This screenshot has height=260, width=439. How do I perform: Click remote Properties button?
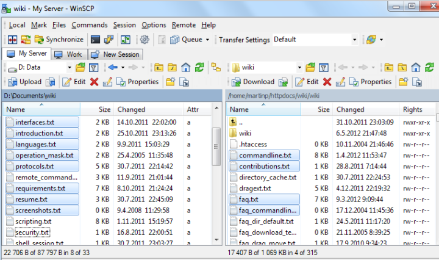pyautogui.click(x=370, y=82)
